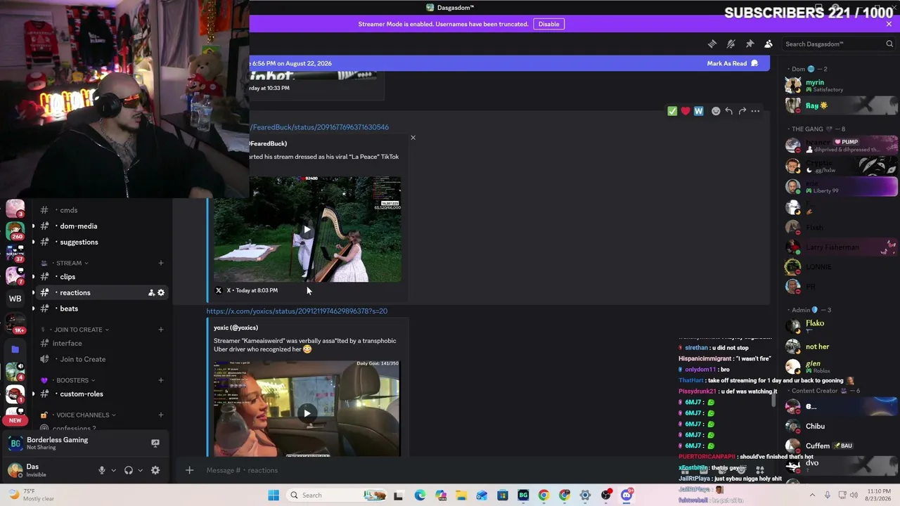The width and height of the screenshot is (900, 506).
Task: Create channel in BOOSTERS category
Action: coord(160,380)
